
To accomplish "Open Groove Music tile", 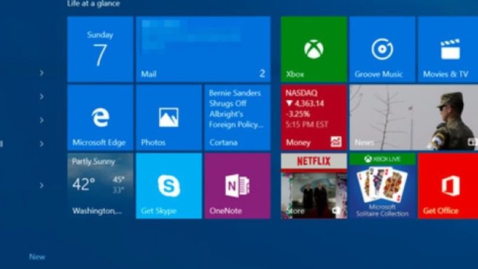I will 382,49.
